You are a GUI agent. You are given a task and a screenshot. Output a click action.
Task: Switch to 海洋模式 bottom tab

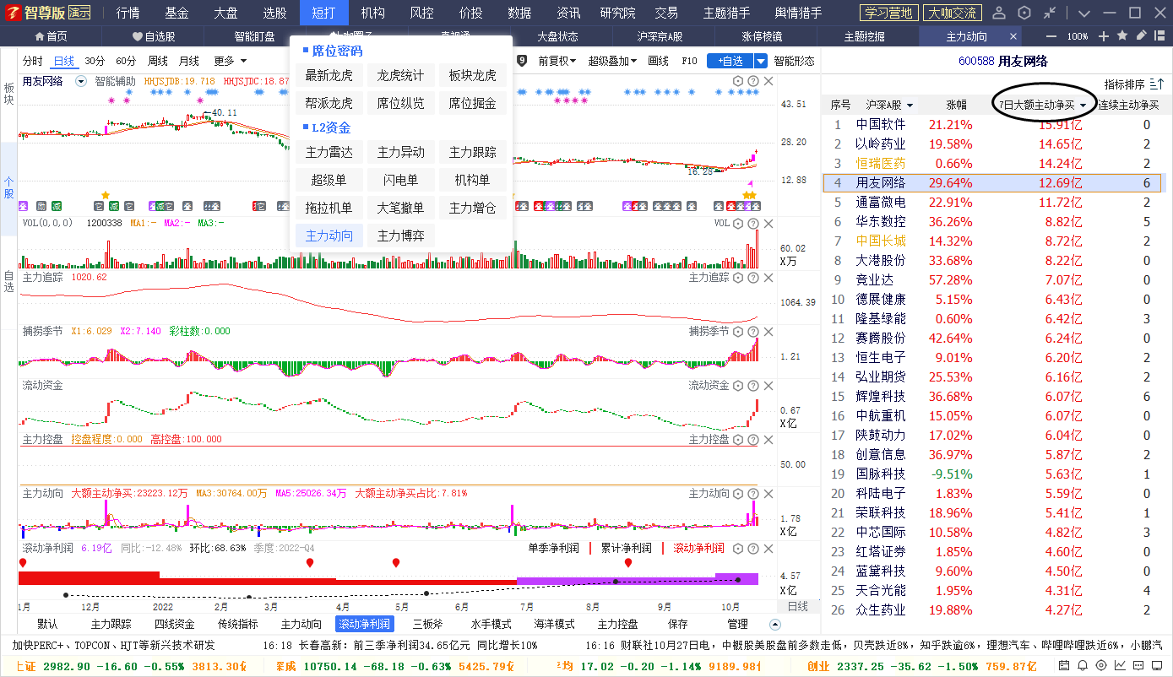click(554, 624)
